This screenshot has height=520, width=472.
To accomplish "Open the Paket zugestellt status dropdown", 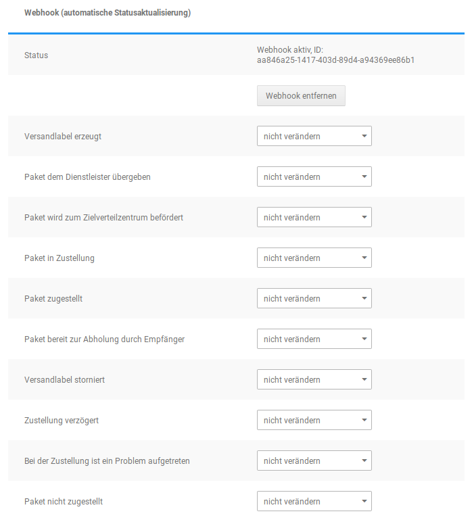I will point(314,299).
